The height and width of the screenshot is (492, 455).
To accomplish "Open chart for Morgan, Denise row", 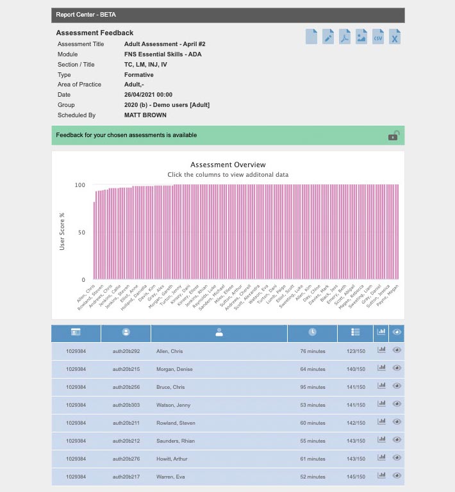I will click(x=381, y=368).
